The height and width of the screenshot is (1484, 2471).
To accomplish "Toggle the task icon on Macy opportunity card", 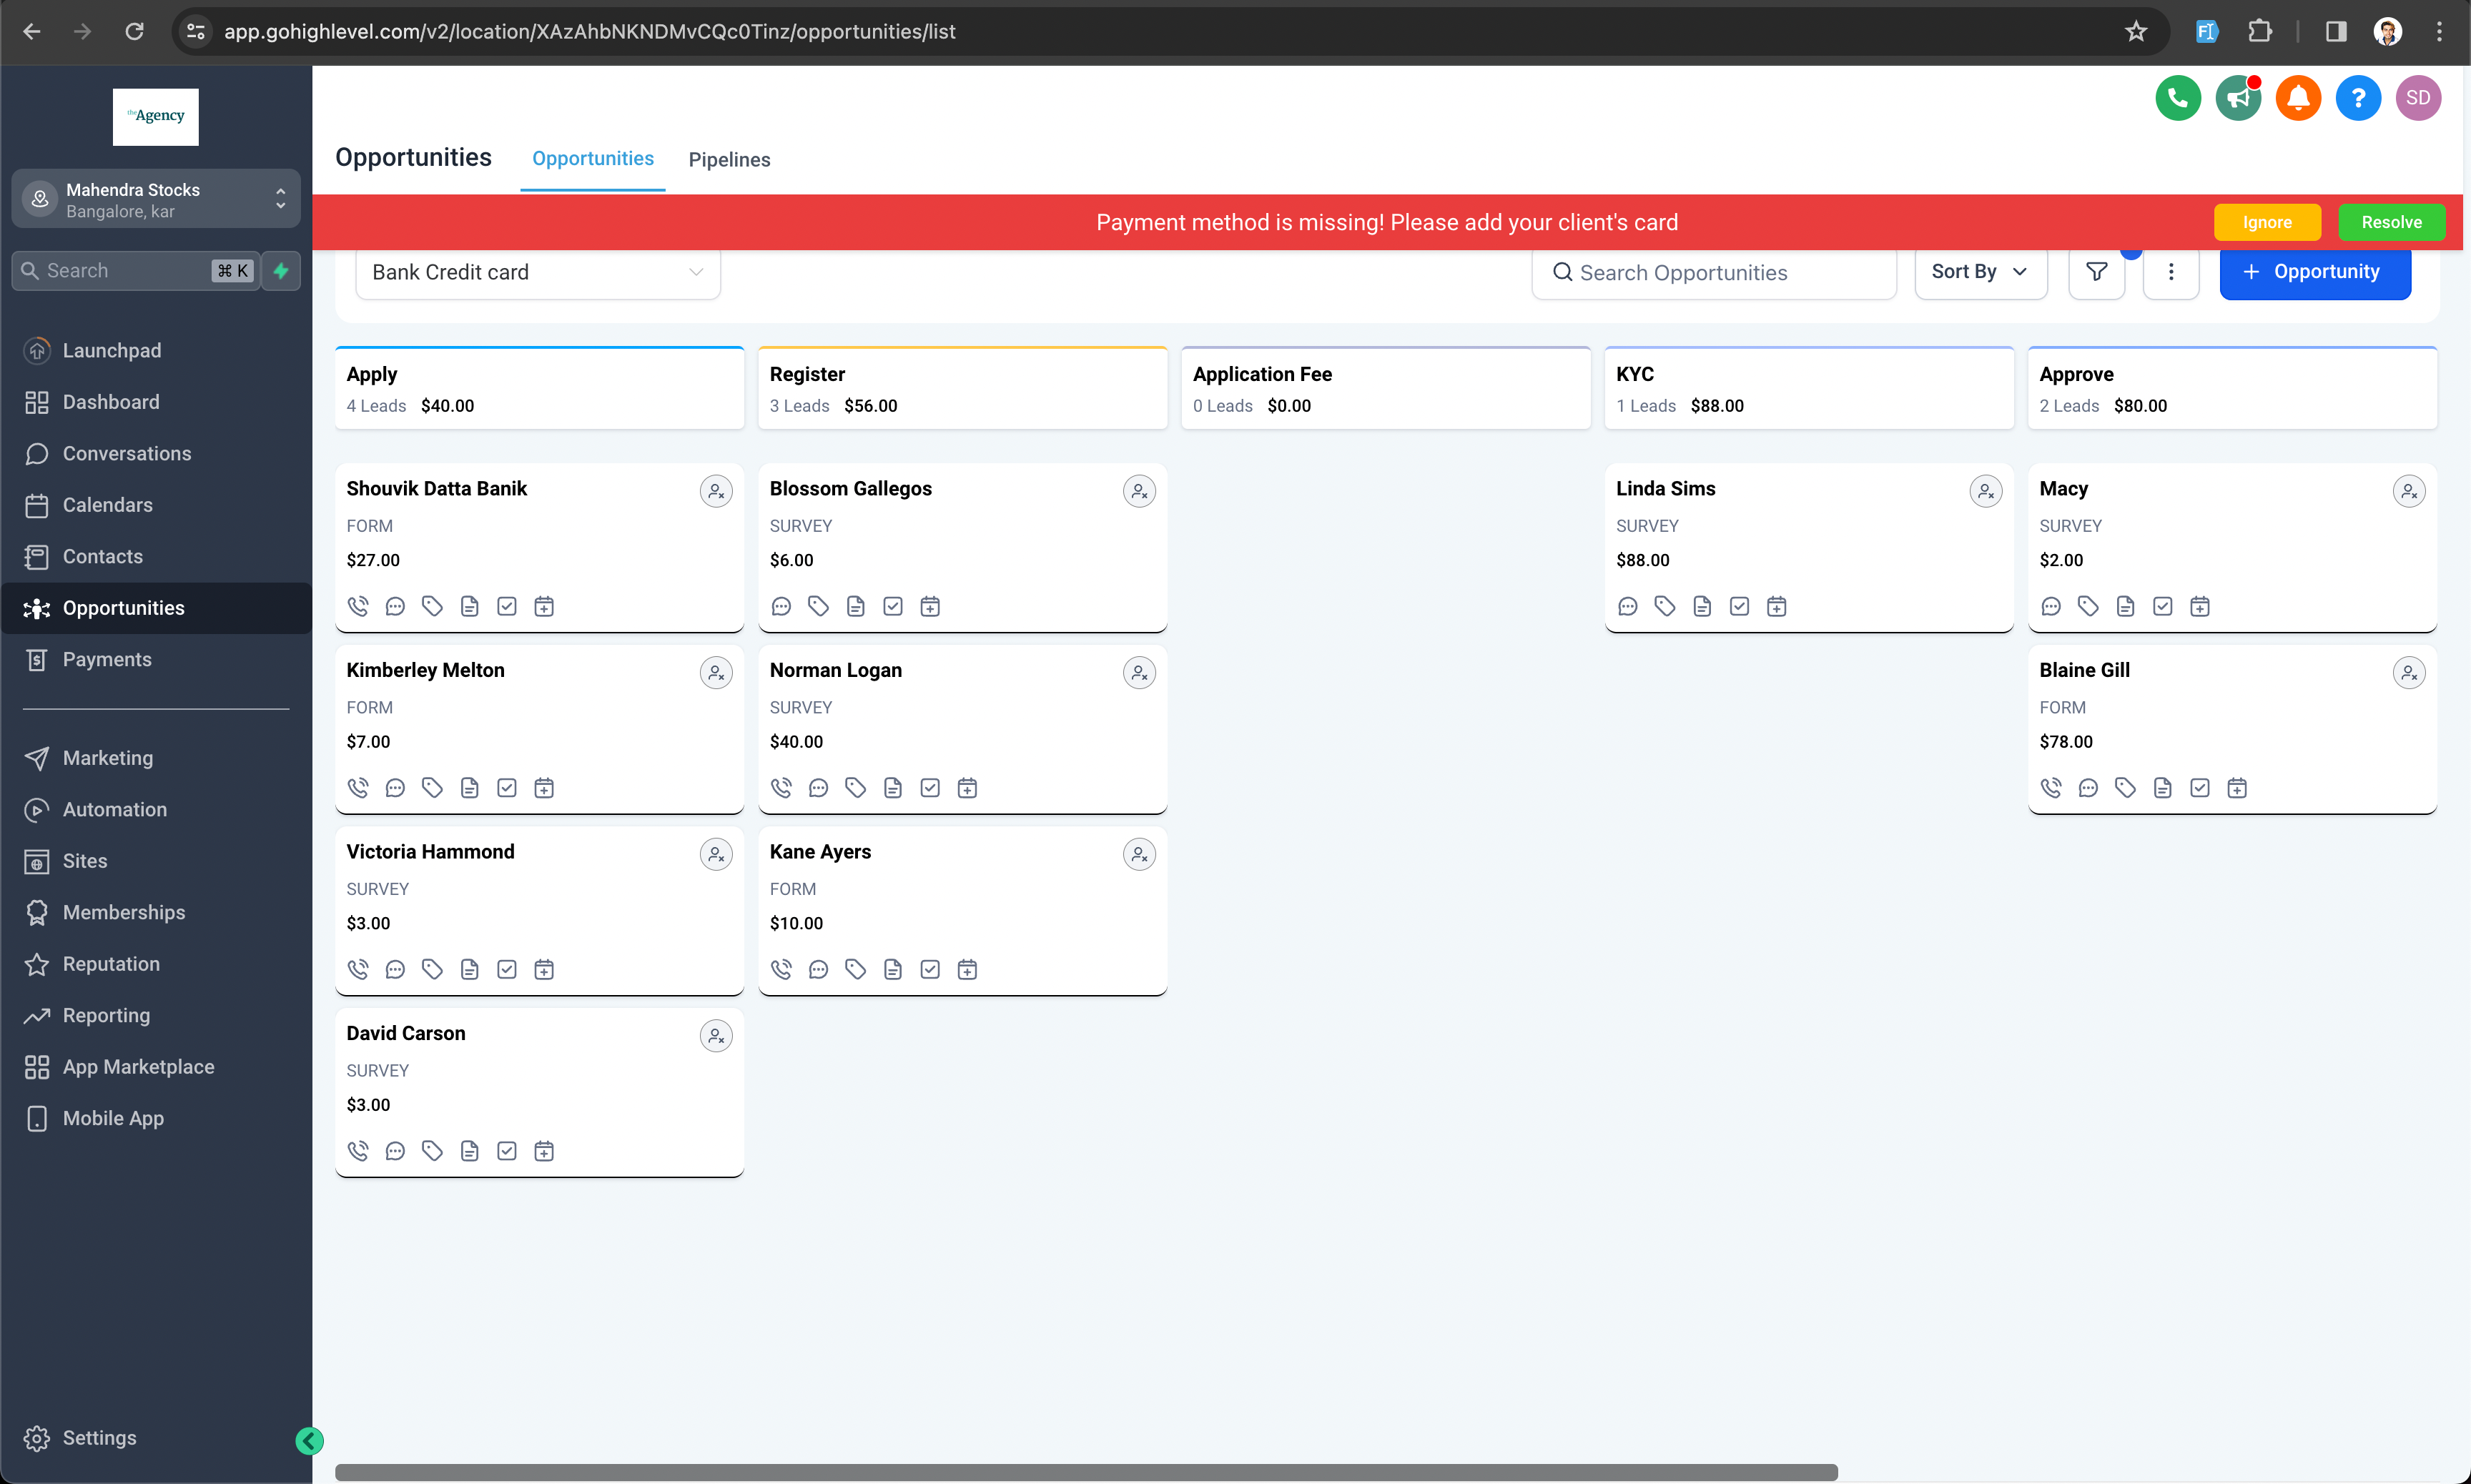I will point(2162,607).
